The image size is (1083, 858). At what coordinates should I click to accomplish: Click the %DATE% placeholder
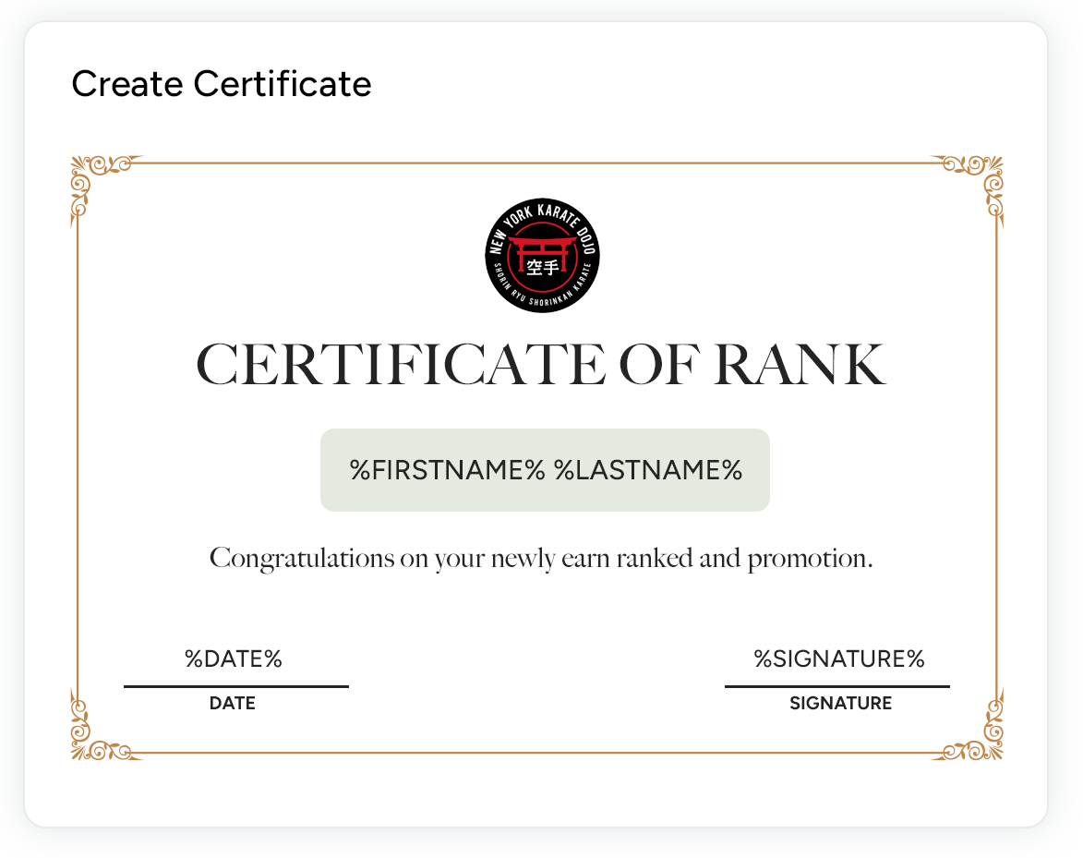tap(234, 659)
